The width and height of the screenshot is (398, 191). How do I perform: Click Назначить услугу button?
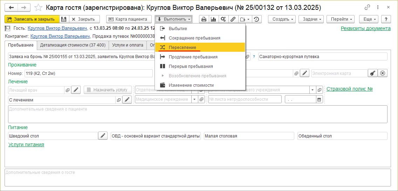[x=108, y=90]
